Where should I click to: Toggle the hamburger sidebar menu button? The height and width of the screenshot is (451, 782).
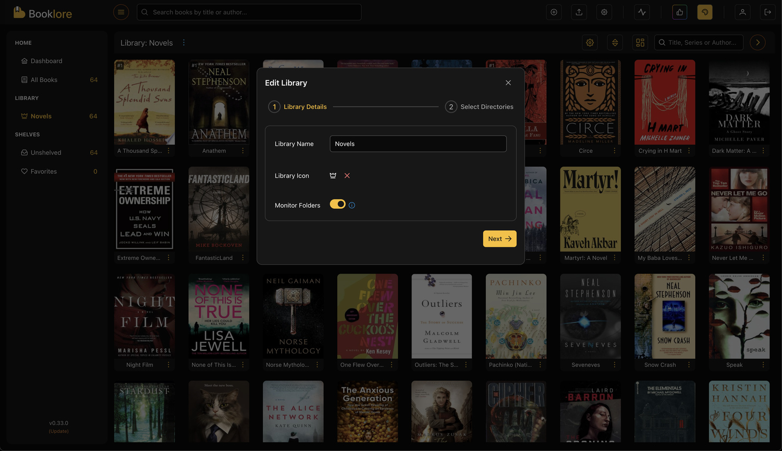121,12
